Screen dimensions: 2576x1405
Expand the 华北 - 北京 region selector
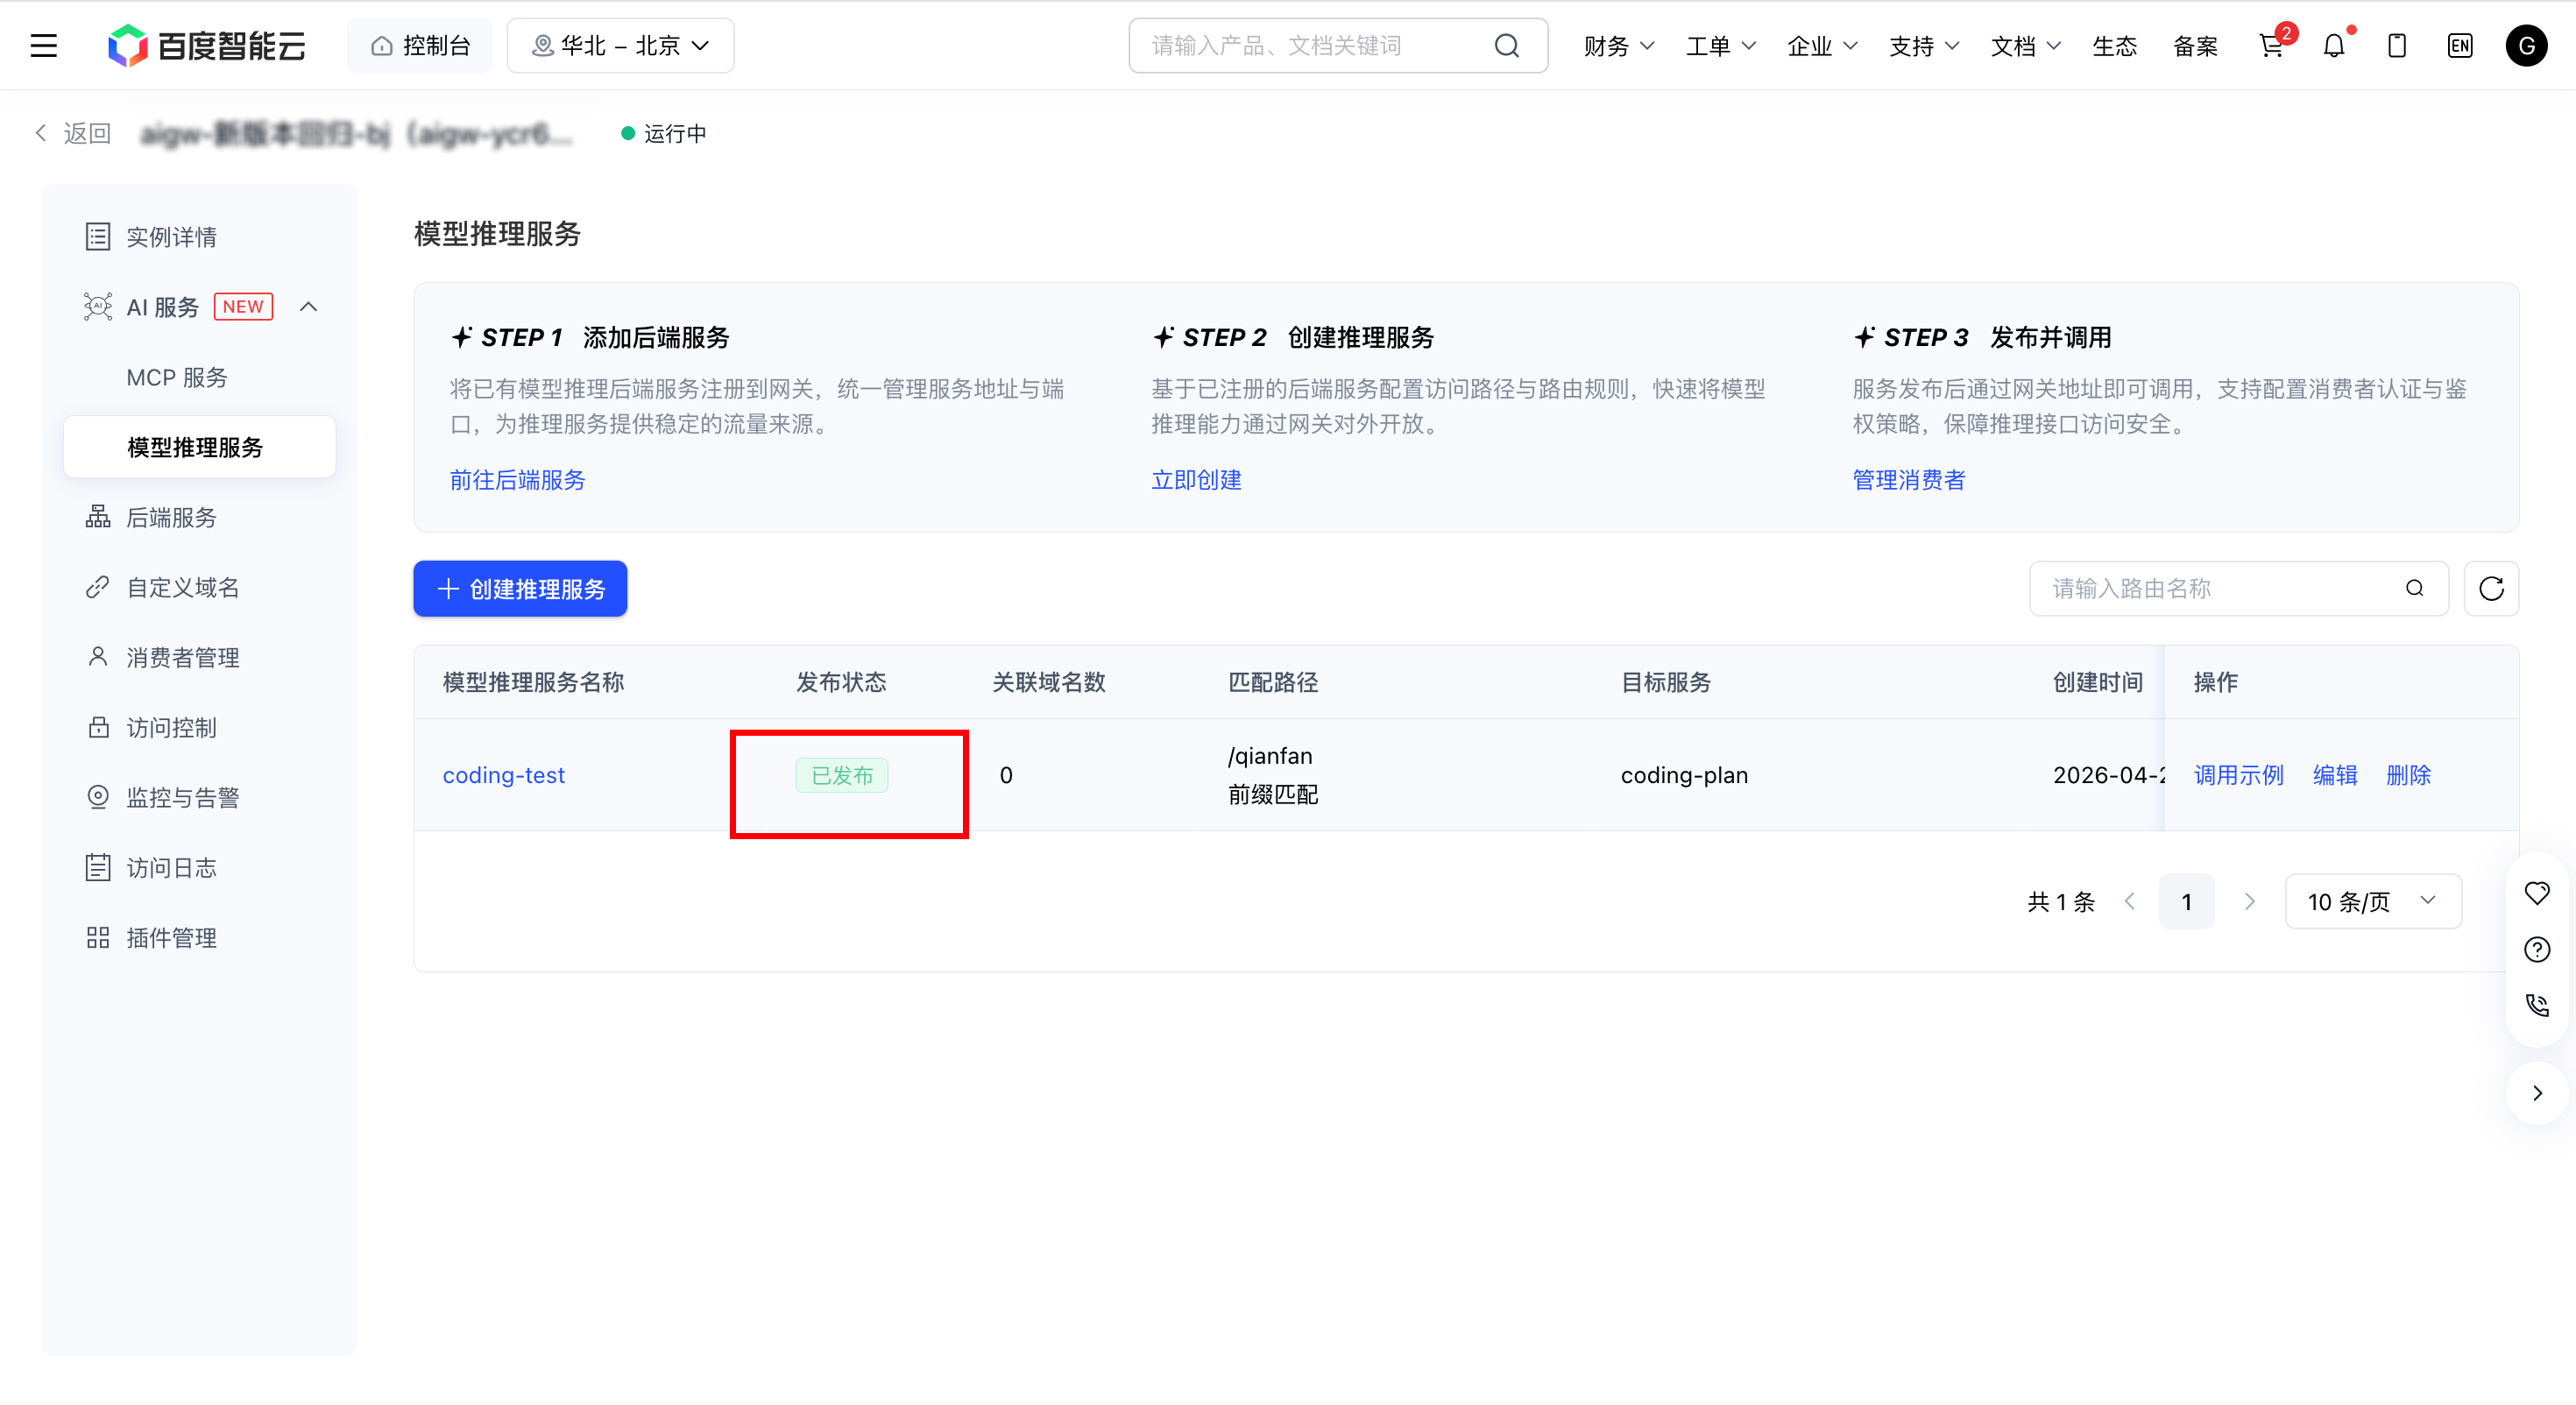click(620, 46)
